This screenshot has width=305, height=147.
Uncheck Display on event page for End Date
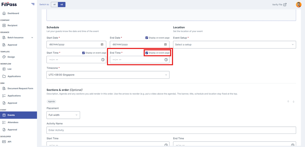[x=147, y=38]
